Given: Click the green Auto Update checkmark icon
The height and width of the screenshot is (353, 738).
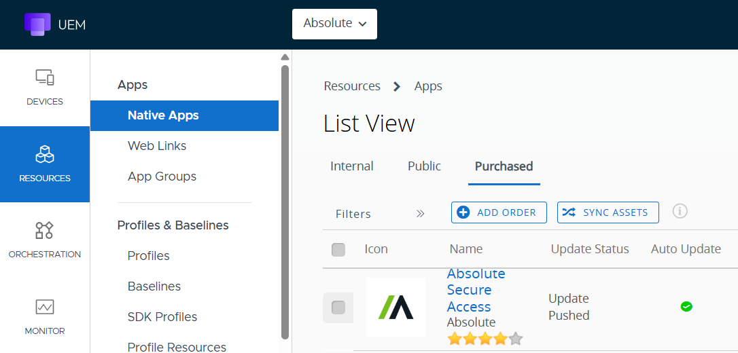Looking at the screenshot, I should (x=686, y=307).
